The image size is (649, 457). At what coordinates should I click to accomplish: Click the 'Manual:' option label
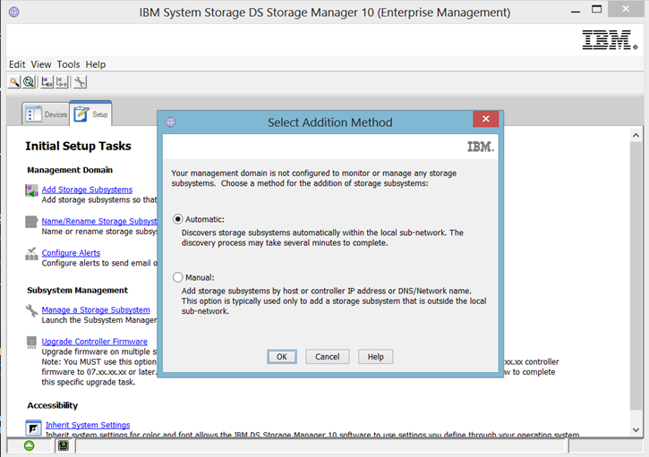200,277
